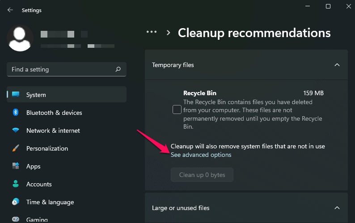Maximize the Settings window
The image size is (355, 223).
[328, 6]
